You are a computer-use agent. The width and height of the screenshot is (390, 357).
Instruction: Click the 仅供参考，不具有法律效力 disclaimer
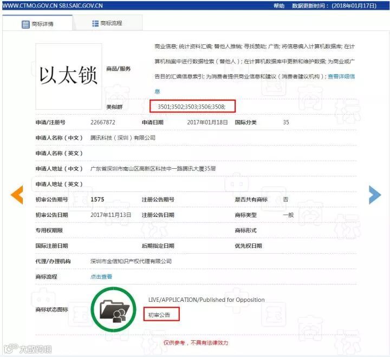[196, 342]
